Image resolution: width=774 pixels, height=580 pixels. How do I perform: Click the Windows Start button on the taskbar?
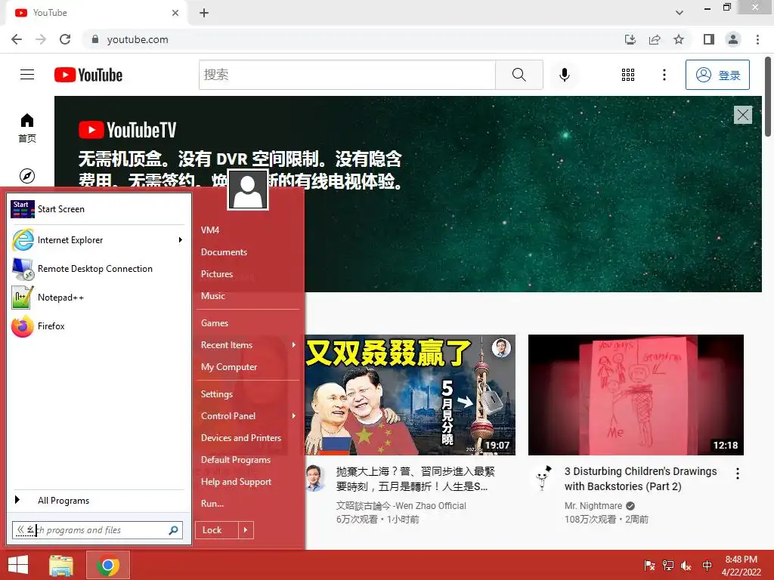[18, 565]
